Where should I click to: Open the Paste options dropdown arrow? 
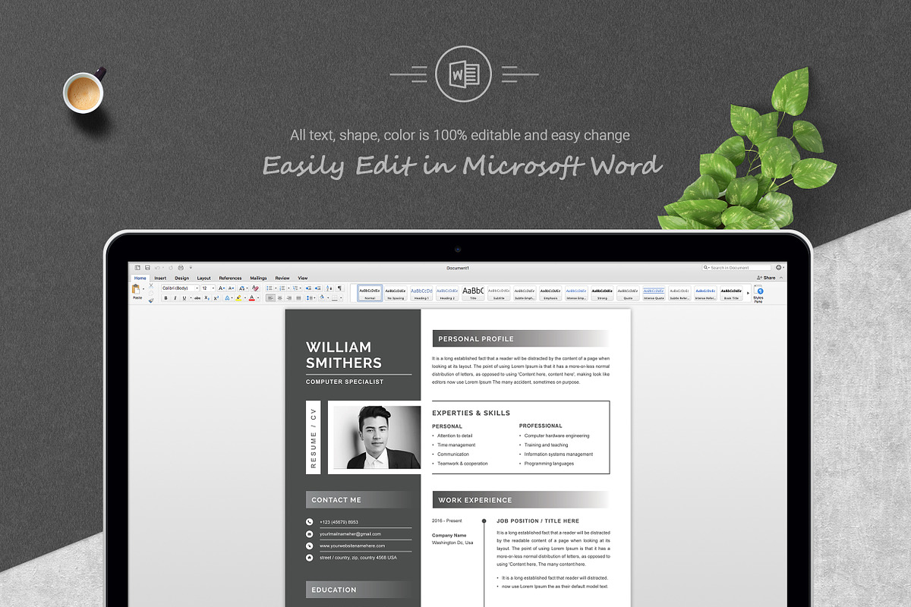(x=143, y=289)
